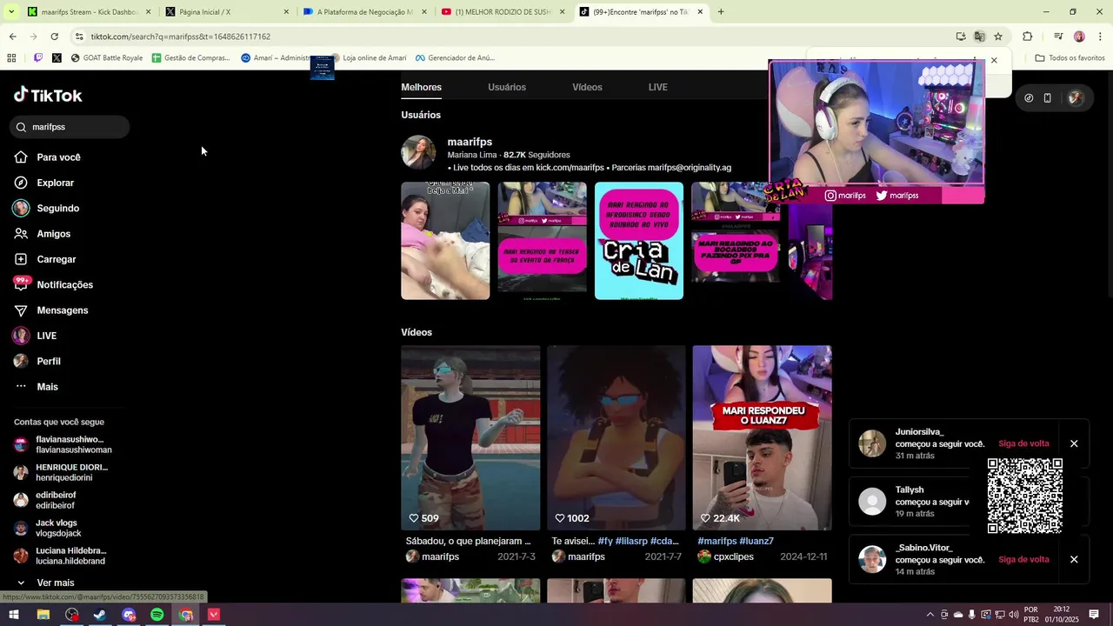Open File Explorer from taskbar

(x=43, y=615)
